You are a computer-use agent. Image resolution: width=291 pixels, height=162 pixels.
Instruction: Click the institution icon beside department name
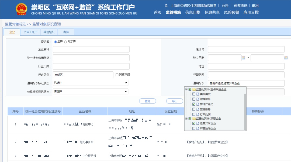(x=166, y=6)
